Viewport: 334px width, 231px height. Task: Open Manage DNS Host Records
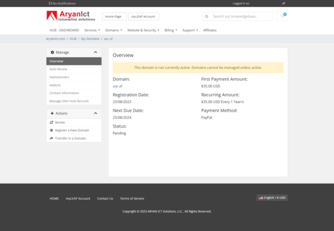click(74, 101)
